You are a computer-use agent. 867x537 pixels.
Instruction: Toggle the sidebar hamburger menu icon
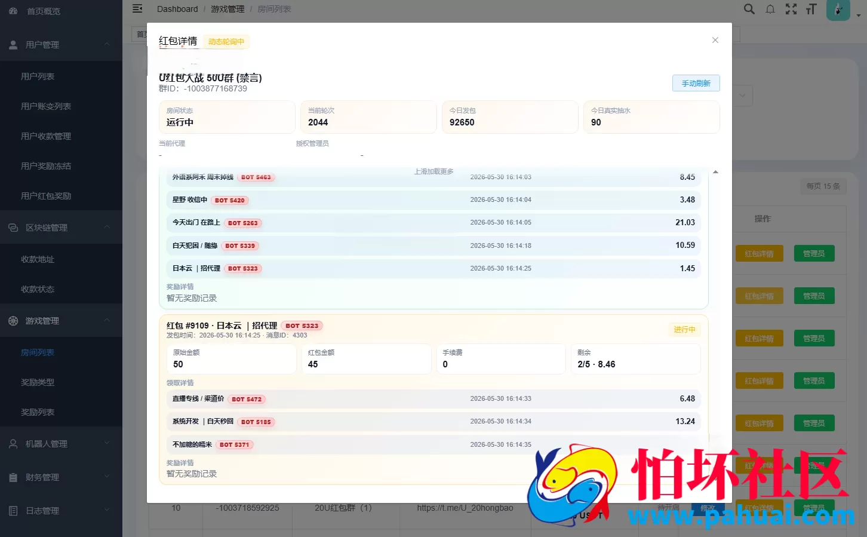pyautogui.click(x=137, y=8)
